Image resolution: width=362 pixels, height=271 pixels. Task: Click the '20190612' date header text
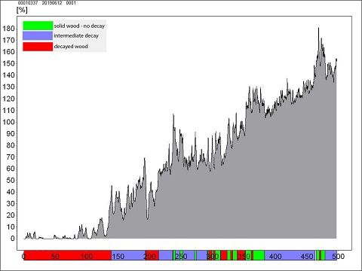pos(52,3)
